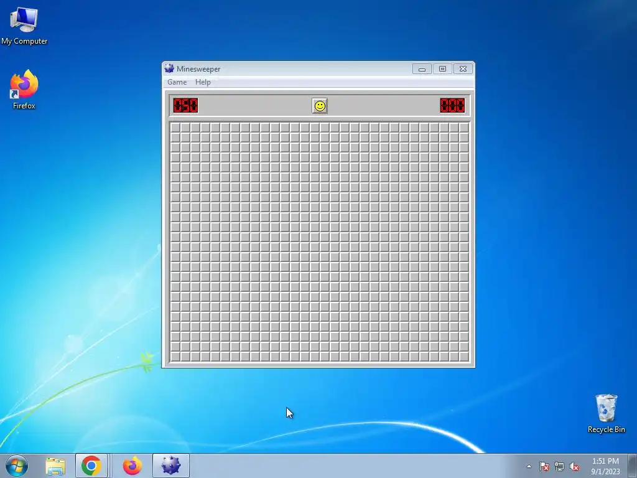Click the Minesweeper taskbar button
Image resolution: width=637 pixels, height=478 pixels.
170,466
